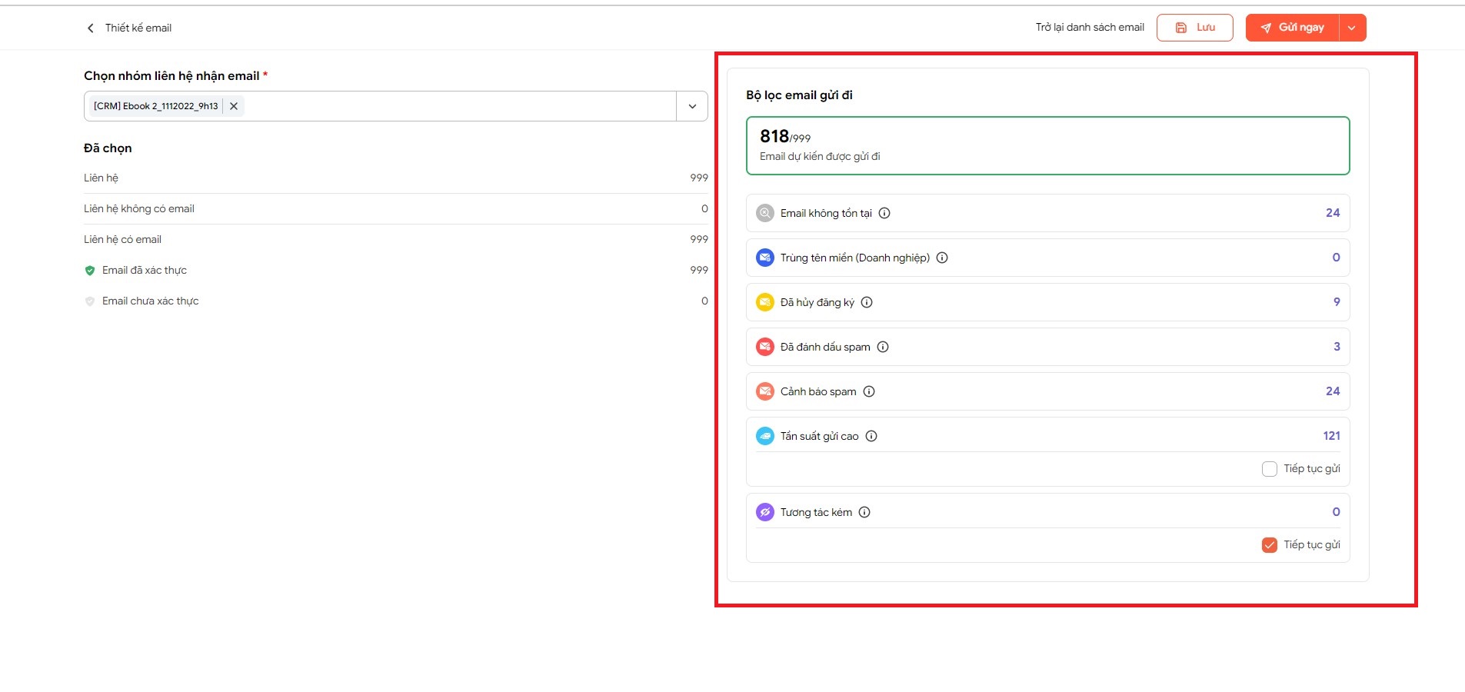Click the Lưu save button
This screenshot has height=692, width=1465.
(x=1195, y=28)
